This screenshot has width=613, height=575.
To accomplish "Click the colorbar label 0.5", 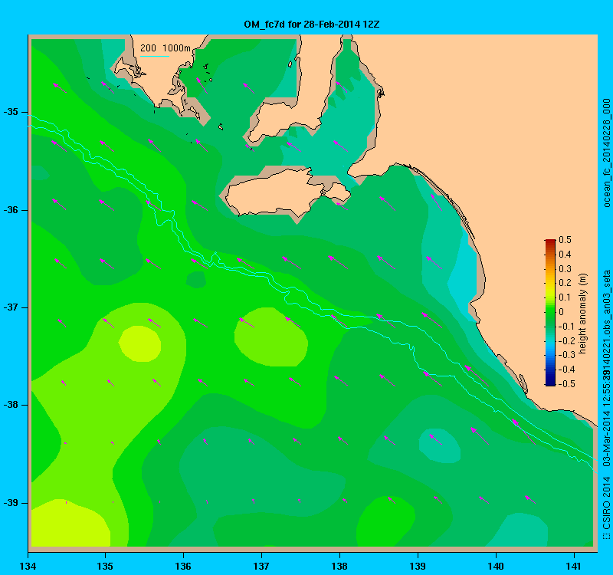I will 565,240.
